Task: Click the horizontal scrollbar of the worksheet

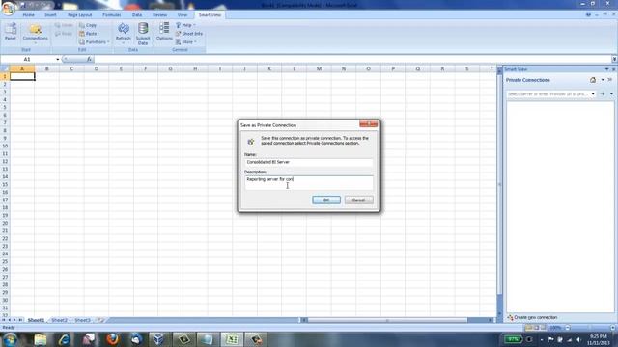Action: pos(387,320)
